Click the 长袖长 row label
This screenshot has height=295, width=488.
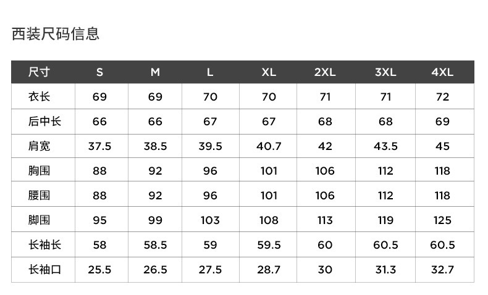pyautogui.click(x=44, y=245)
